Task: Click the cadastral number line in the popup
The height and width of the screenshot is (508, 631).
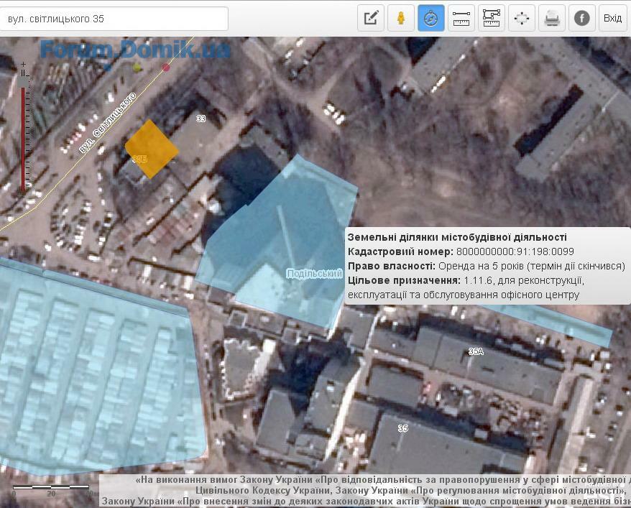Action: click(461, 251)
